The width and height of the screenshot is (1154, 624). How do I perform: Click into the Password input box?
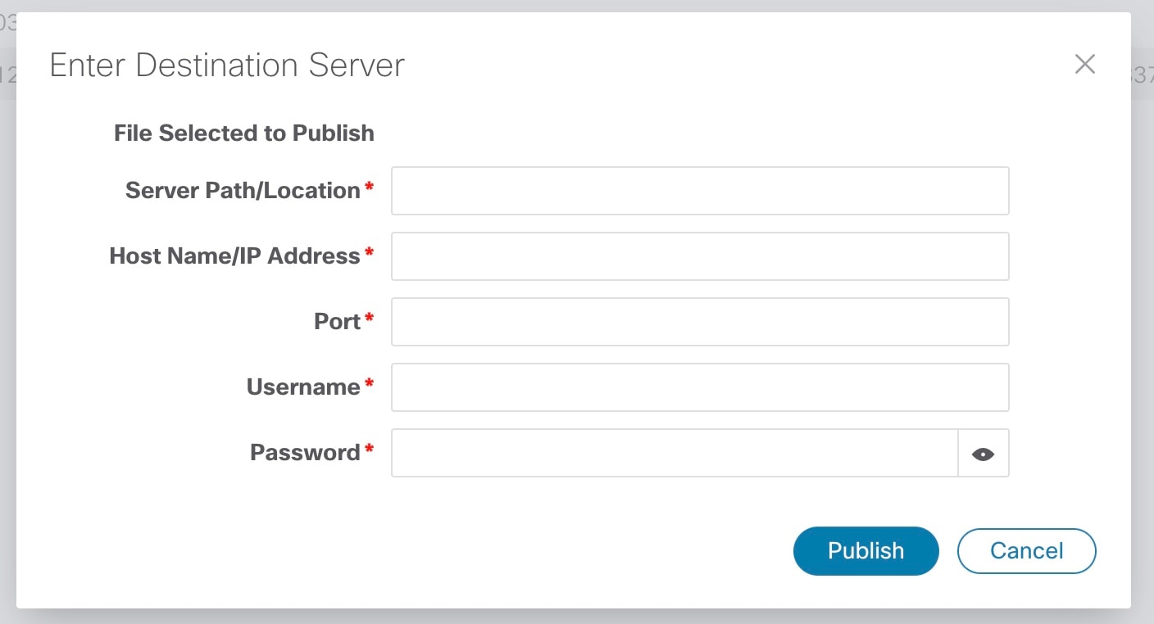click(674, 453)
